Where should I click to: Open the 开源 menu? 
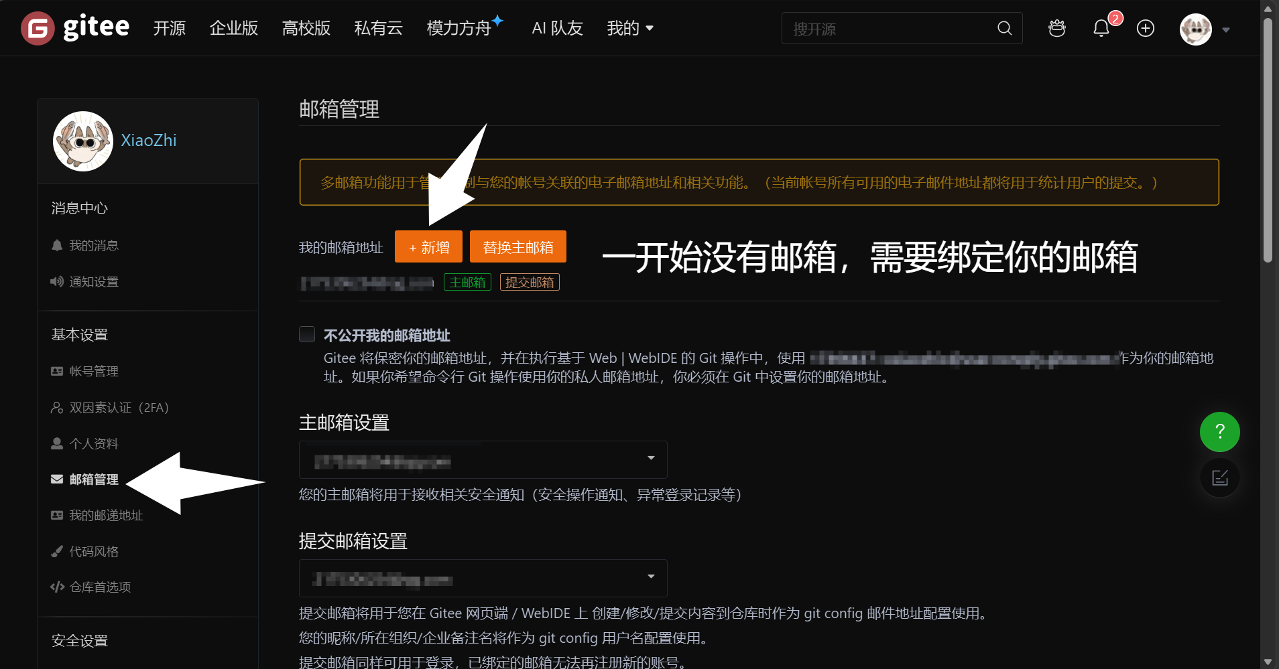pyautogui.click(x=169, y=28)
